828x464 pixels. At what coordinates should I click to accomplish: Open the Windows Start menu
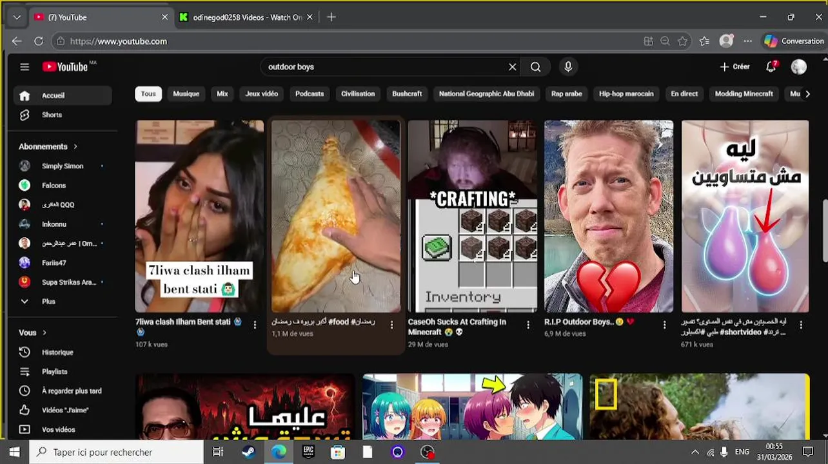pyautogui.click(x=14, y=452)
